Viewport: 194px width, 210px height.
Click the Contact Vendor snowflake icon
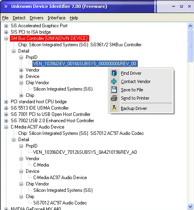114,81
